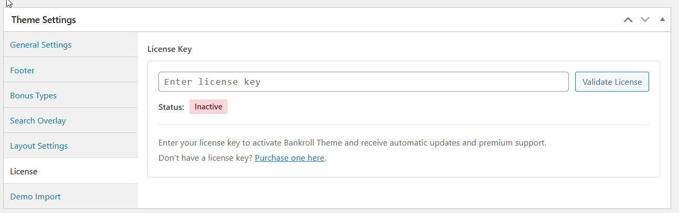679x213 pixels.
Task: Click the Bankroll Theme activation description text
Action: click(x=352, y=142)
